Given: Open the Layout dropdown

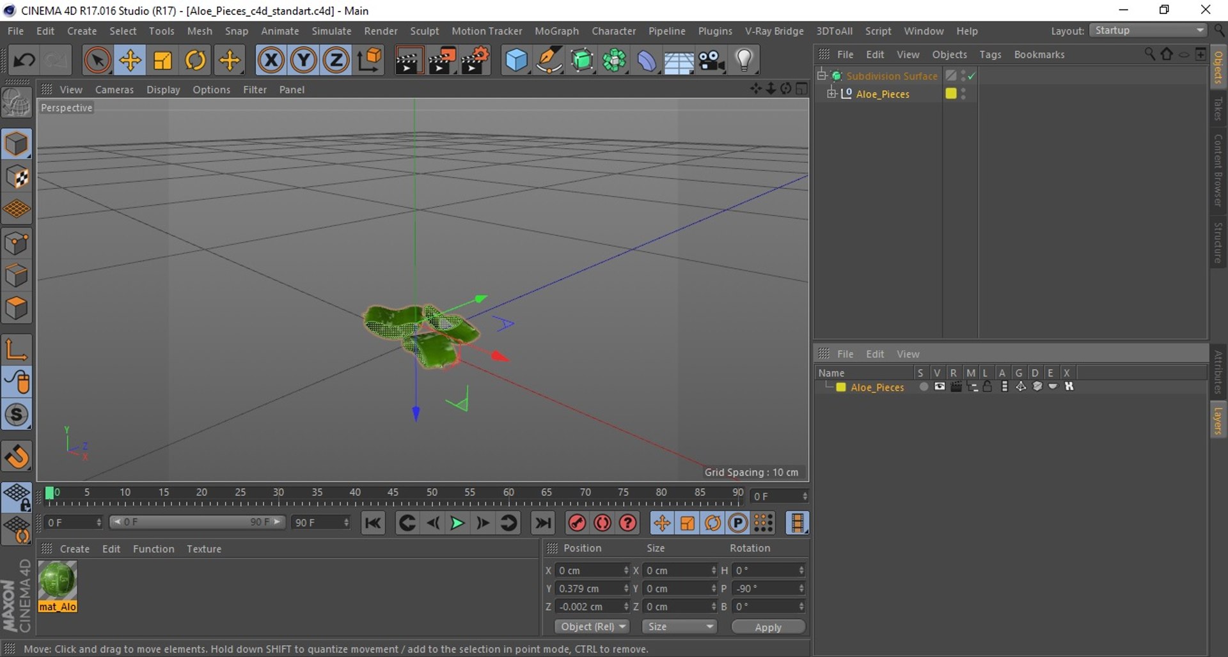Looking at the screenshot, I should tap(1149, 31).
